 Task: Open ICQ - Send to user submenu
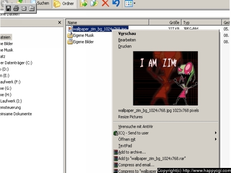166,133
